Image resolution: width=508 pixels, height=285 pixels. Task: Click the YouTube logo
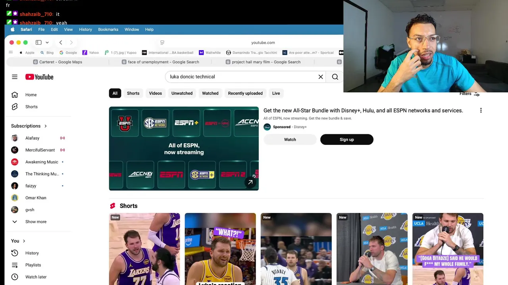[39, 77]
